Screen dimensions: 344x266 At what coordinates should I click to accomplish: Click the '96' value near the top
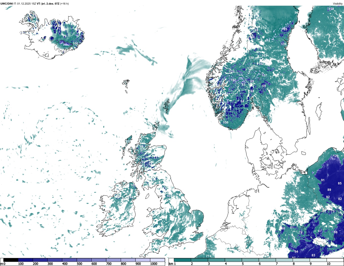click(296, 13)
